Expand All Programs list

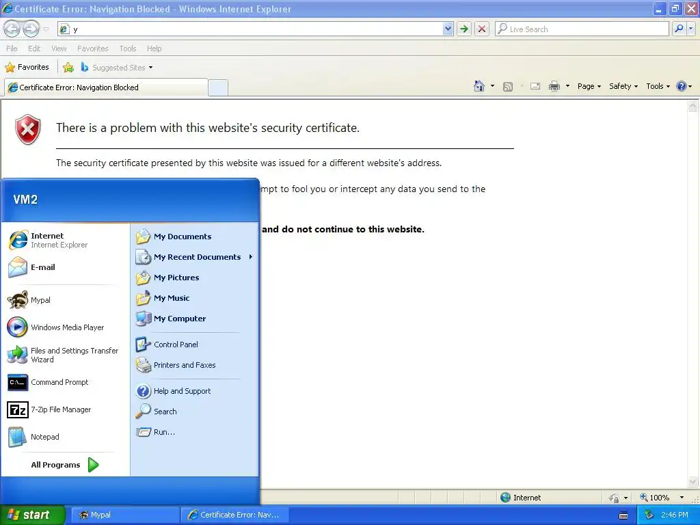tap(65, 465)
